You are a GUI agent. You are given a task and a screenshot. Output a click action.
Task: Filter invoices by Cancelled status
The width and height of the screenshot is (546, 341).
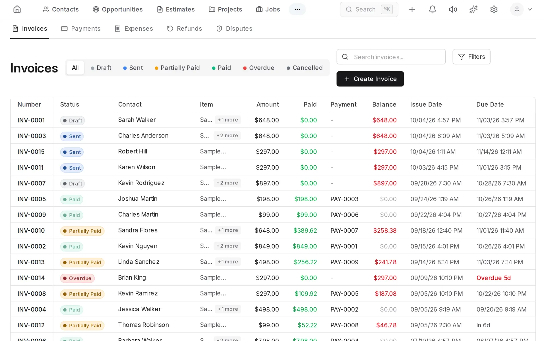304,68
